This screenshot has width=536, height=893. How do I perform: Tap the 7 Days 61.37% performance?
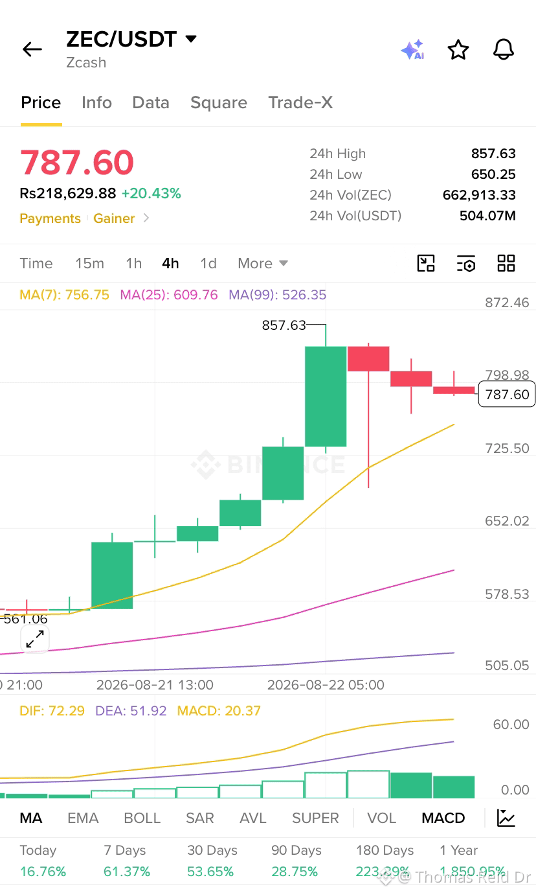(x=127, y=861)
